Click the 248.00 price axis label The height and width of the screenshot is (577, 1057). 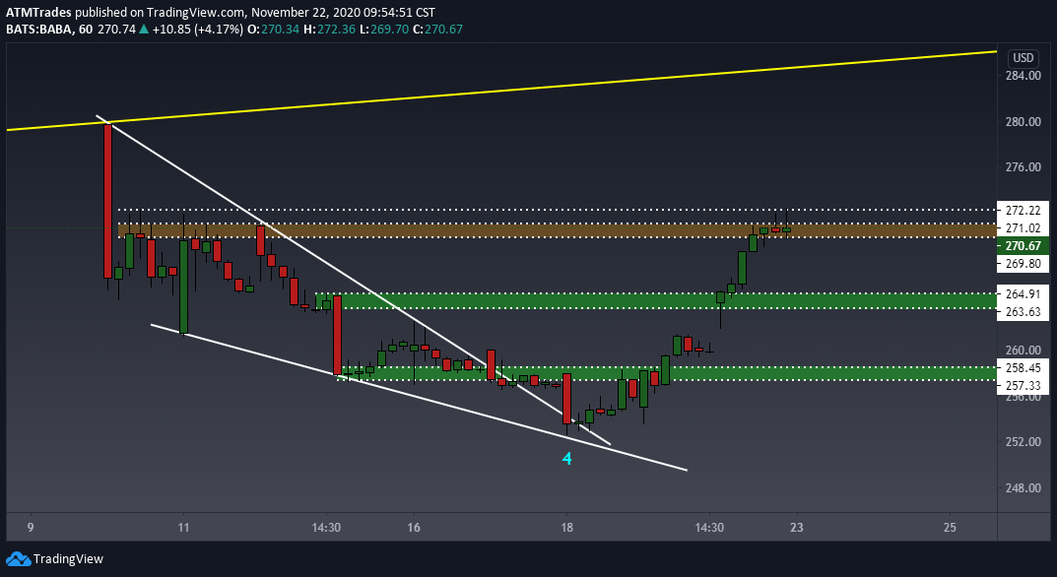click(1024, 488)
